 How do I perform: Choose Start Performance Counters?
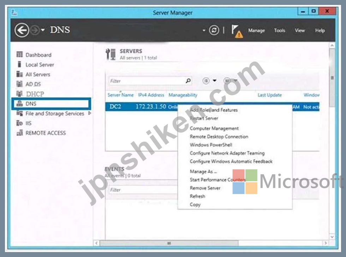pyautogui.click(x=217, y=180)
